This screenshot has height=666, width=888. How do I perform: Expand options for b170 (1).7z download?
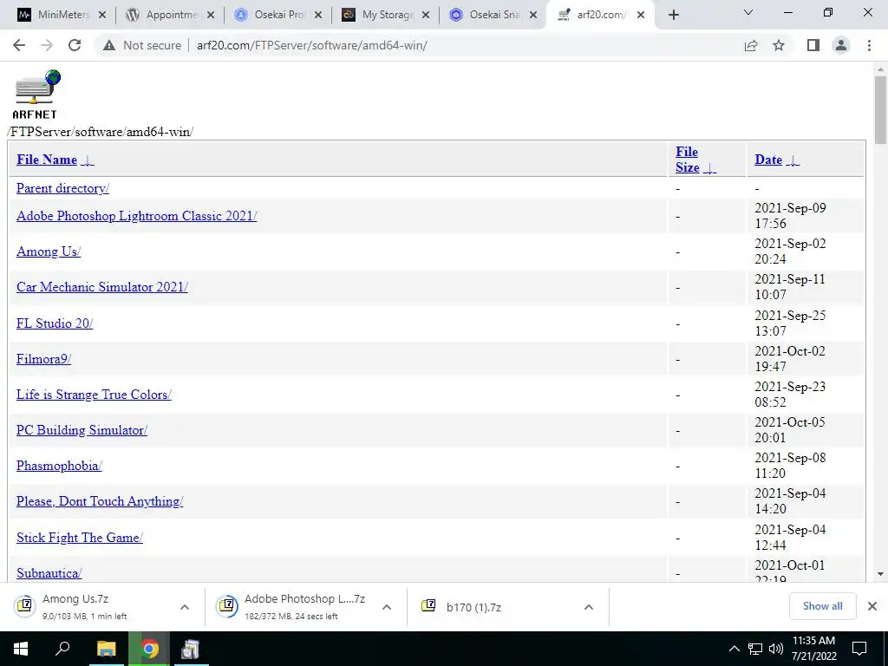589,607
